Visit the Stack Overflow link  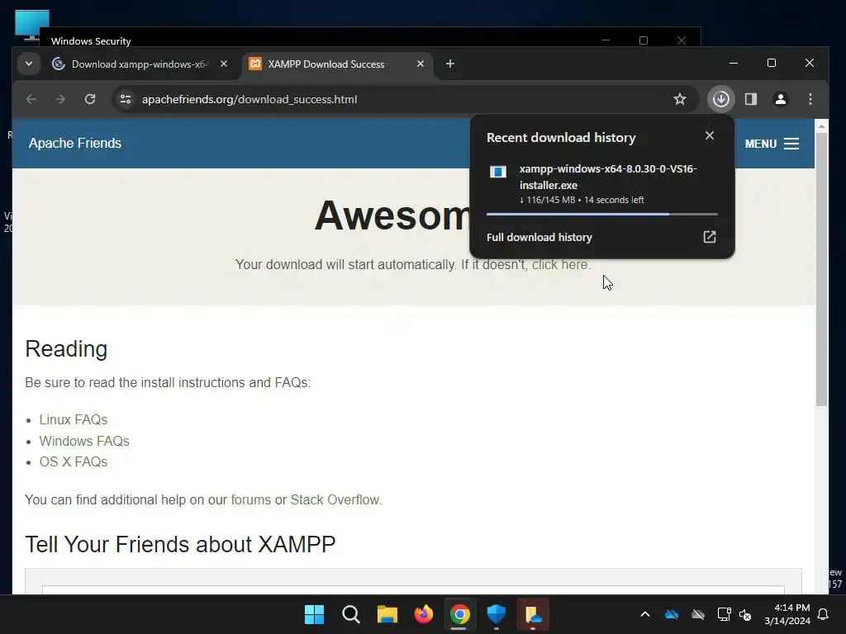335,499
